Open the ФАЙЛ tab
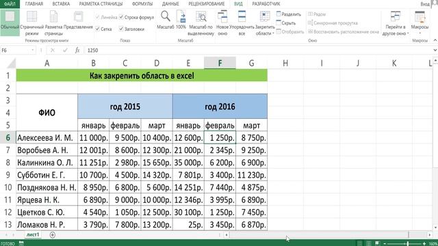 [10, 4]
